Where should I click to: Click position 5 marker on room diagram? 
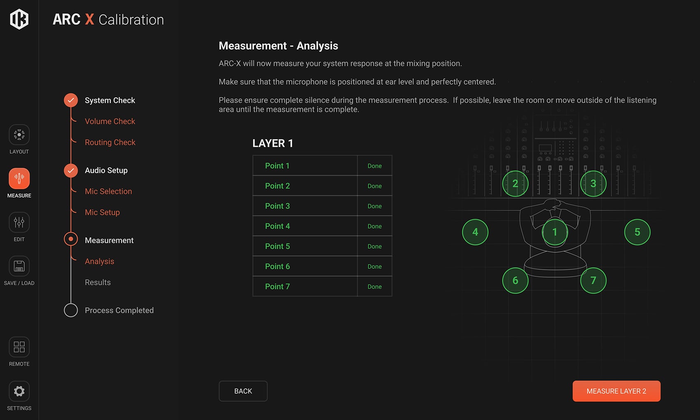(637, 232)
